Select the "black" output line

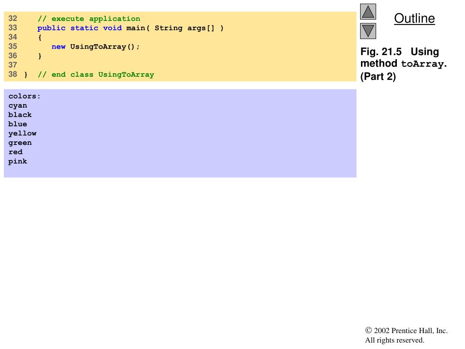click(20, 115)
